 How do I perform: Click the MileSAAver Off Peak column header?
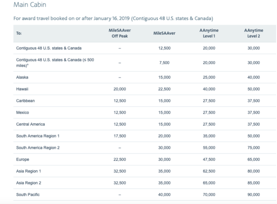tap(120, 33)
